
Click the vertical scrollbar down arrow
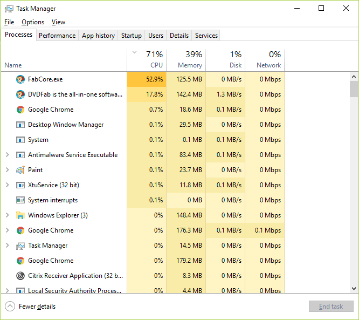point(354,288)
